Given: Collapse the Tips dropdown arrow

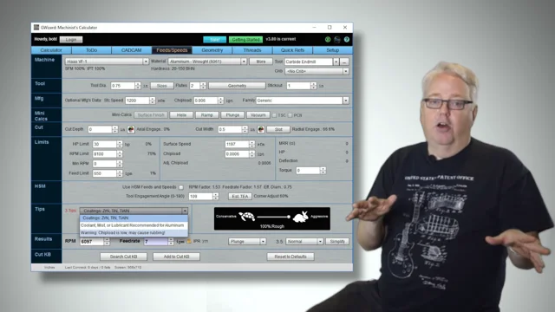Looking at the screenshot, I should [x=185, y=211].
